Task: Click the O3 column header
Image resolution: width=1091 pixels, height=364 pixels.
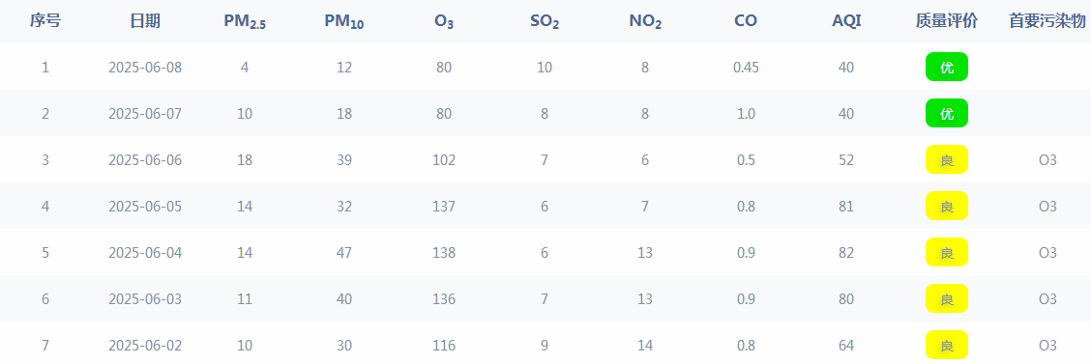Action: pyautogui.click(x=444, y=22)
